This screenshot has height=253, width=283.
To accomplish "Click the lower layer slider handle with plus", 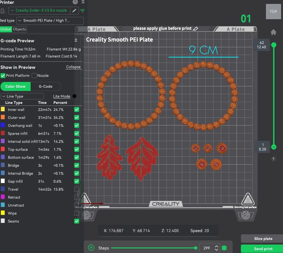I will click(x=274, y=147).
